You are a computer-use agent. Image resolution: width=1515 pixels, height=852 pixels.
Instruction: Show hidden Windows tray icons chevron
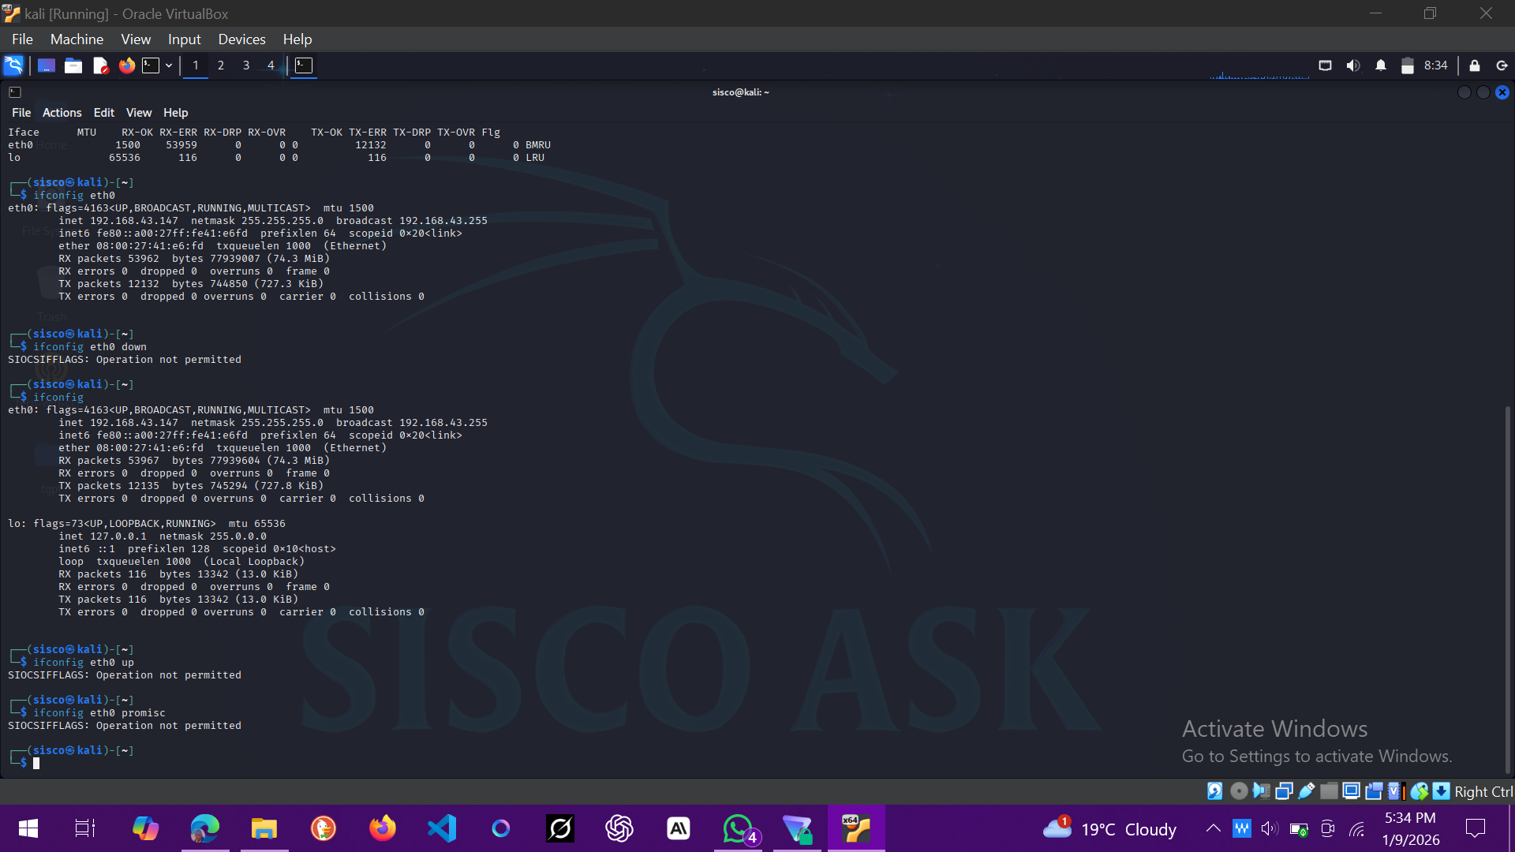tap(1214, 828)
